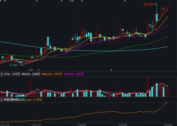Select the VOL: 335万 volume readout
The width and height of the screenshot is (177, 126).
coord(12,74)
